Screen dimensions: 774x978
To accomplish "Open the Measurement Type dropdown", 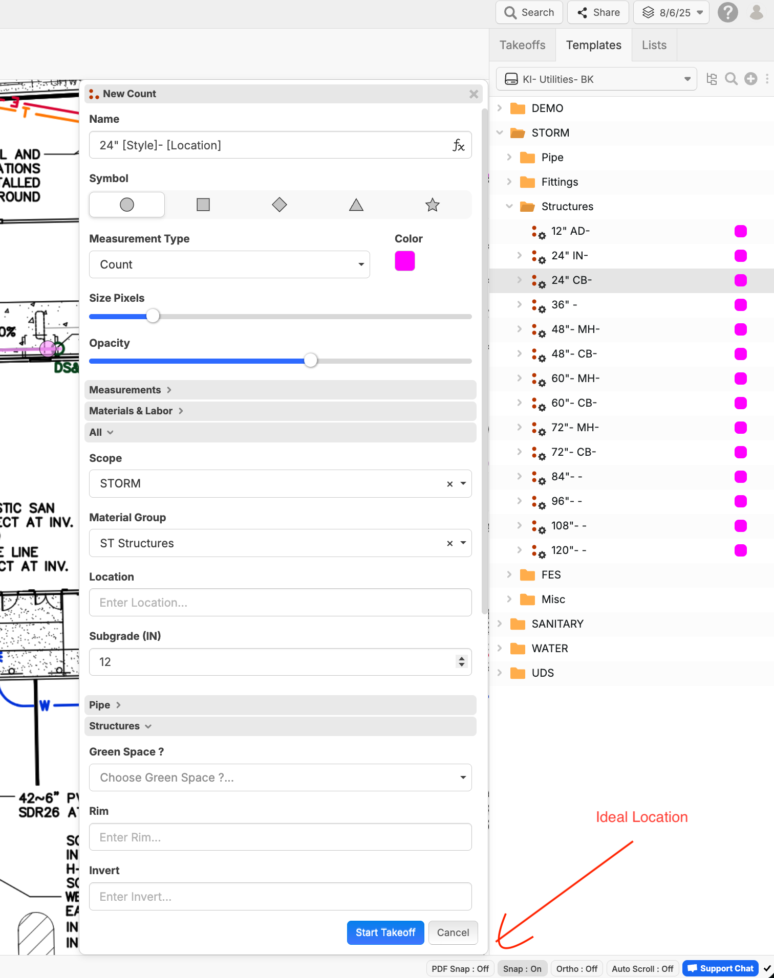I will point(229,264).
